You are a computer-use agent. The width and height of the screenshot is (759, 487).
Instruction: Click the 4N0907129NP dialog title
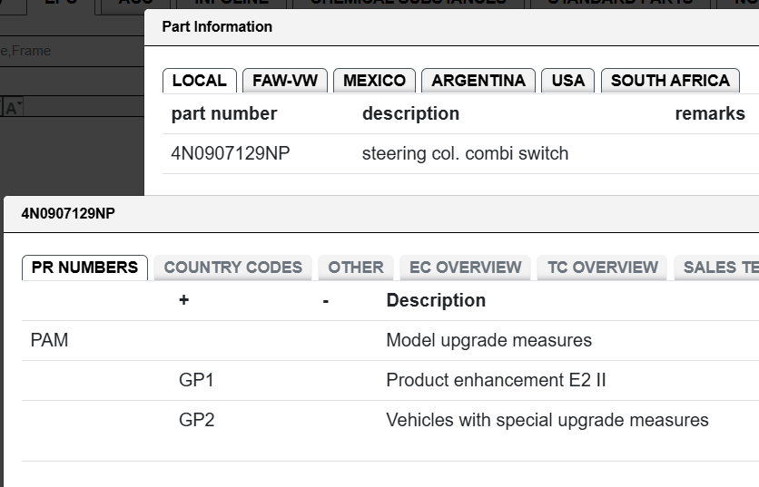point(68,214)
